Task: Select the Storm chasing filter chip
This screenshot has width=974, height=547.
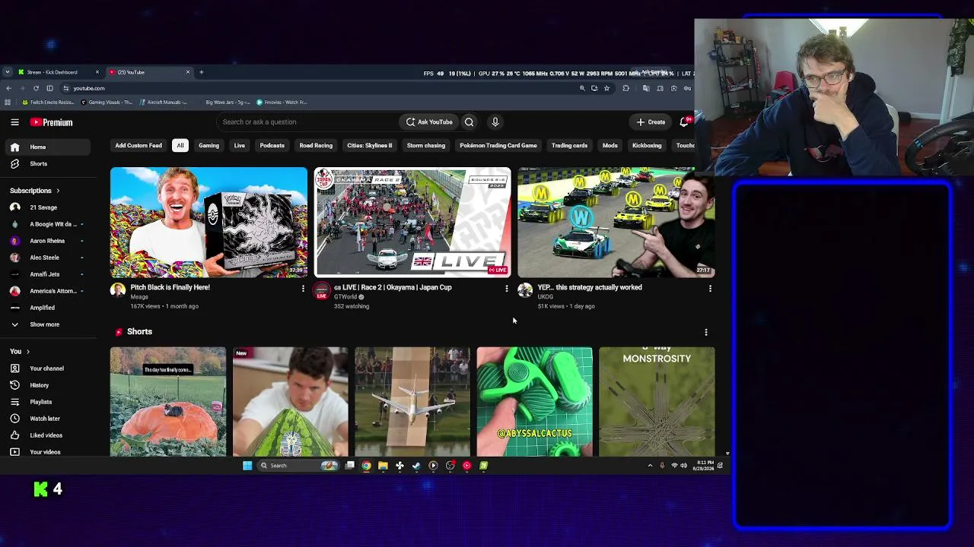Action: (x=426, y=145)
